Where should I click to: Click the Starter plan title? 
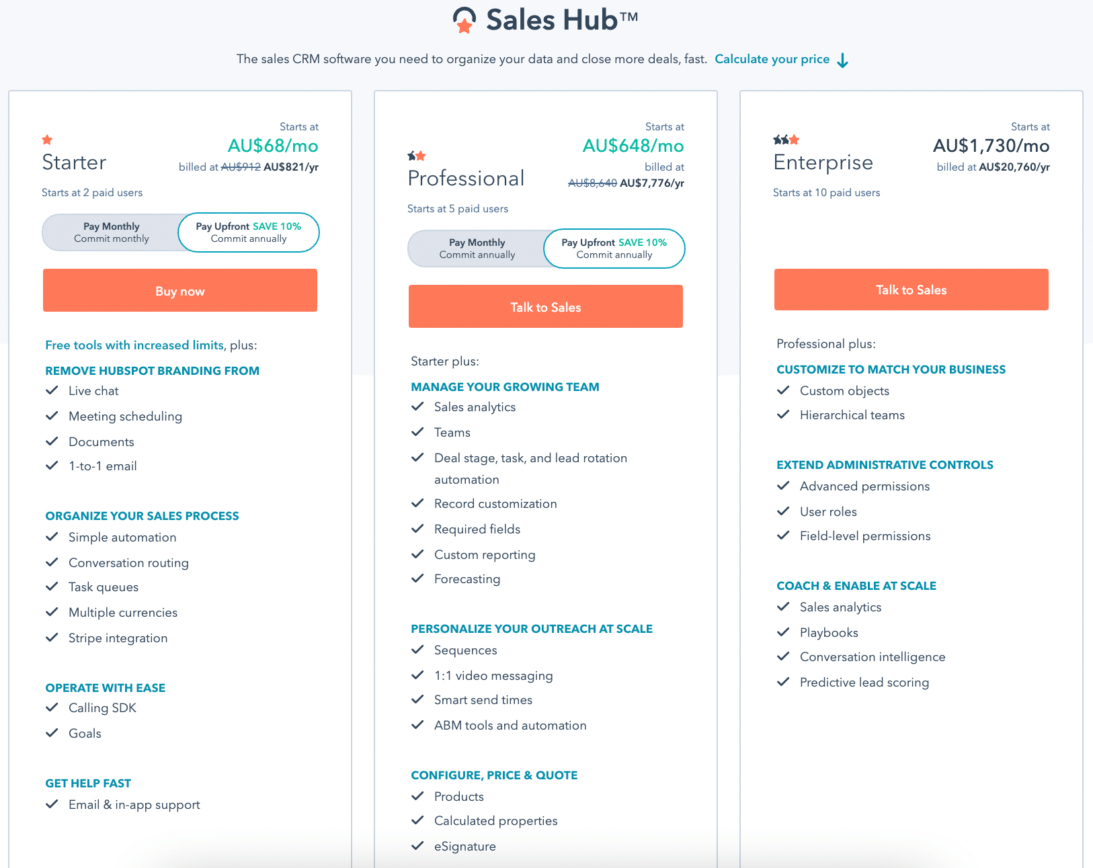tap(74, 163)
